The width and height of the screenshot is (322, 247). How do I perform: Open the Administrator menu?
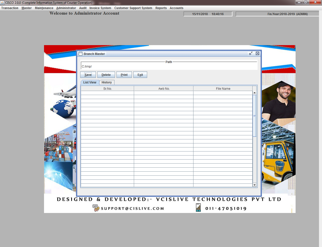66,8
